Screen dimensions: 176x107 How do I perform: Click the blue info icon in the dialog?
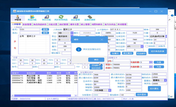click(x=79, y=49)
